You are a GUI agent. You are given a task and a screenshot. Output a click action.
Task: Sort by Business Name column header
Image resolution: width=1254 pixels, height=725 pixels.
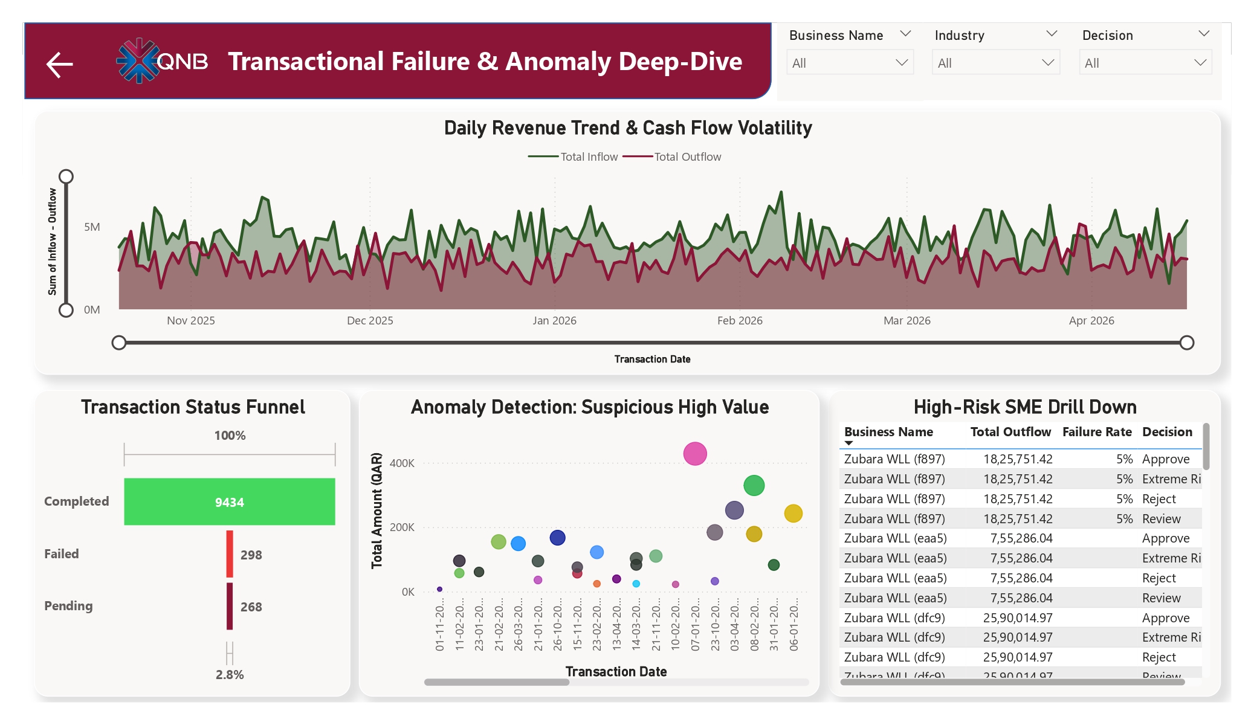tap(888, 432)
